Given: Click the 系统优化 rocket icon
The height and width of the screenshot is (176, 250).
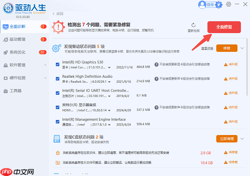Looking at the screenshot, I should click(5, 52).
